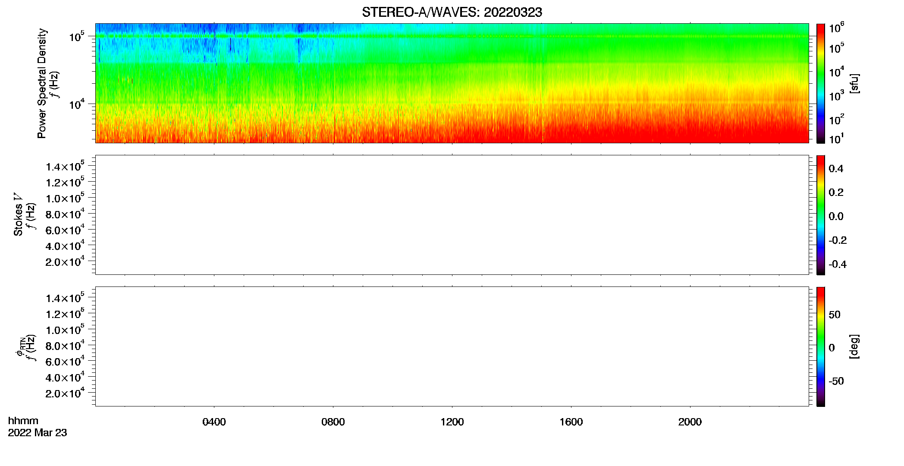
Task: Click the 2000 time tick label
Action: pyautogui.click(x=690, y=422)
